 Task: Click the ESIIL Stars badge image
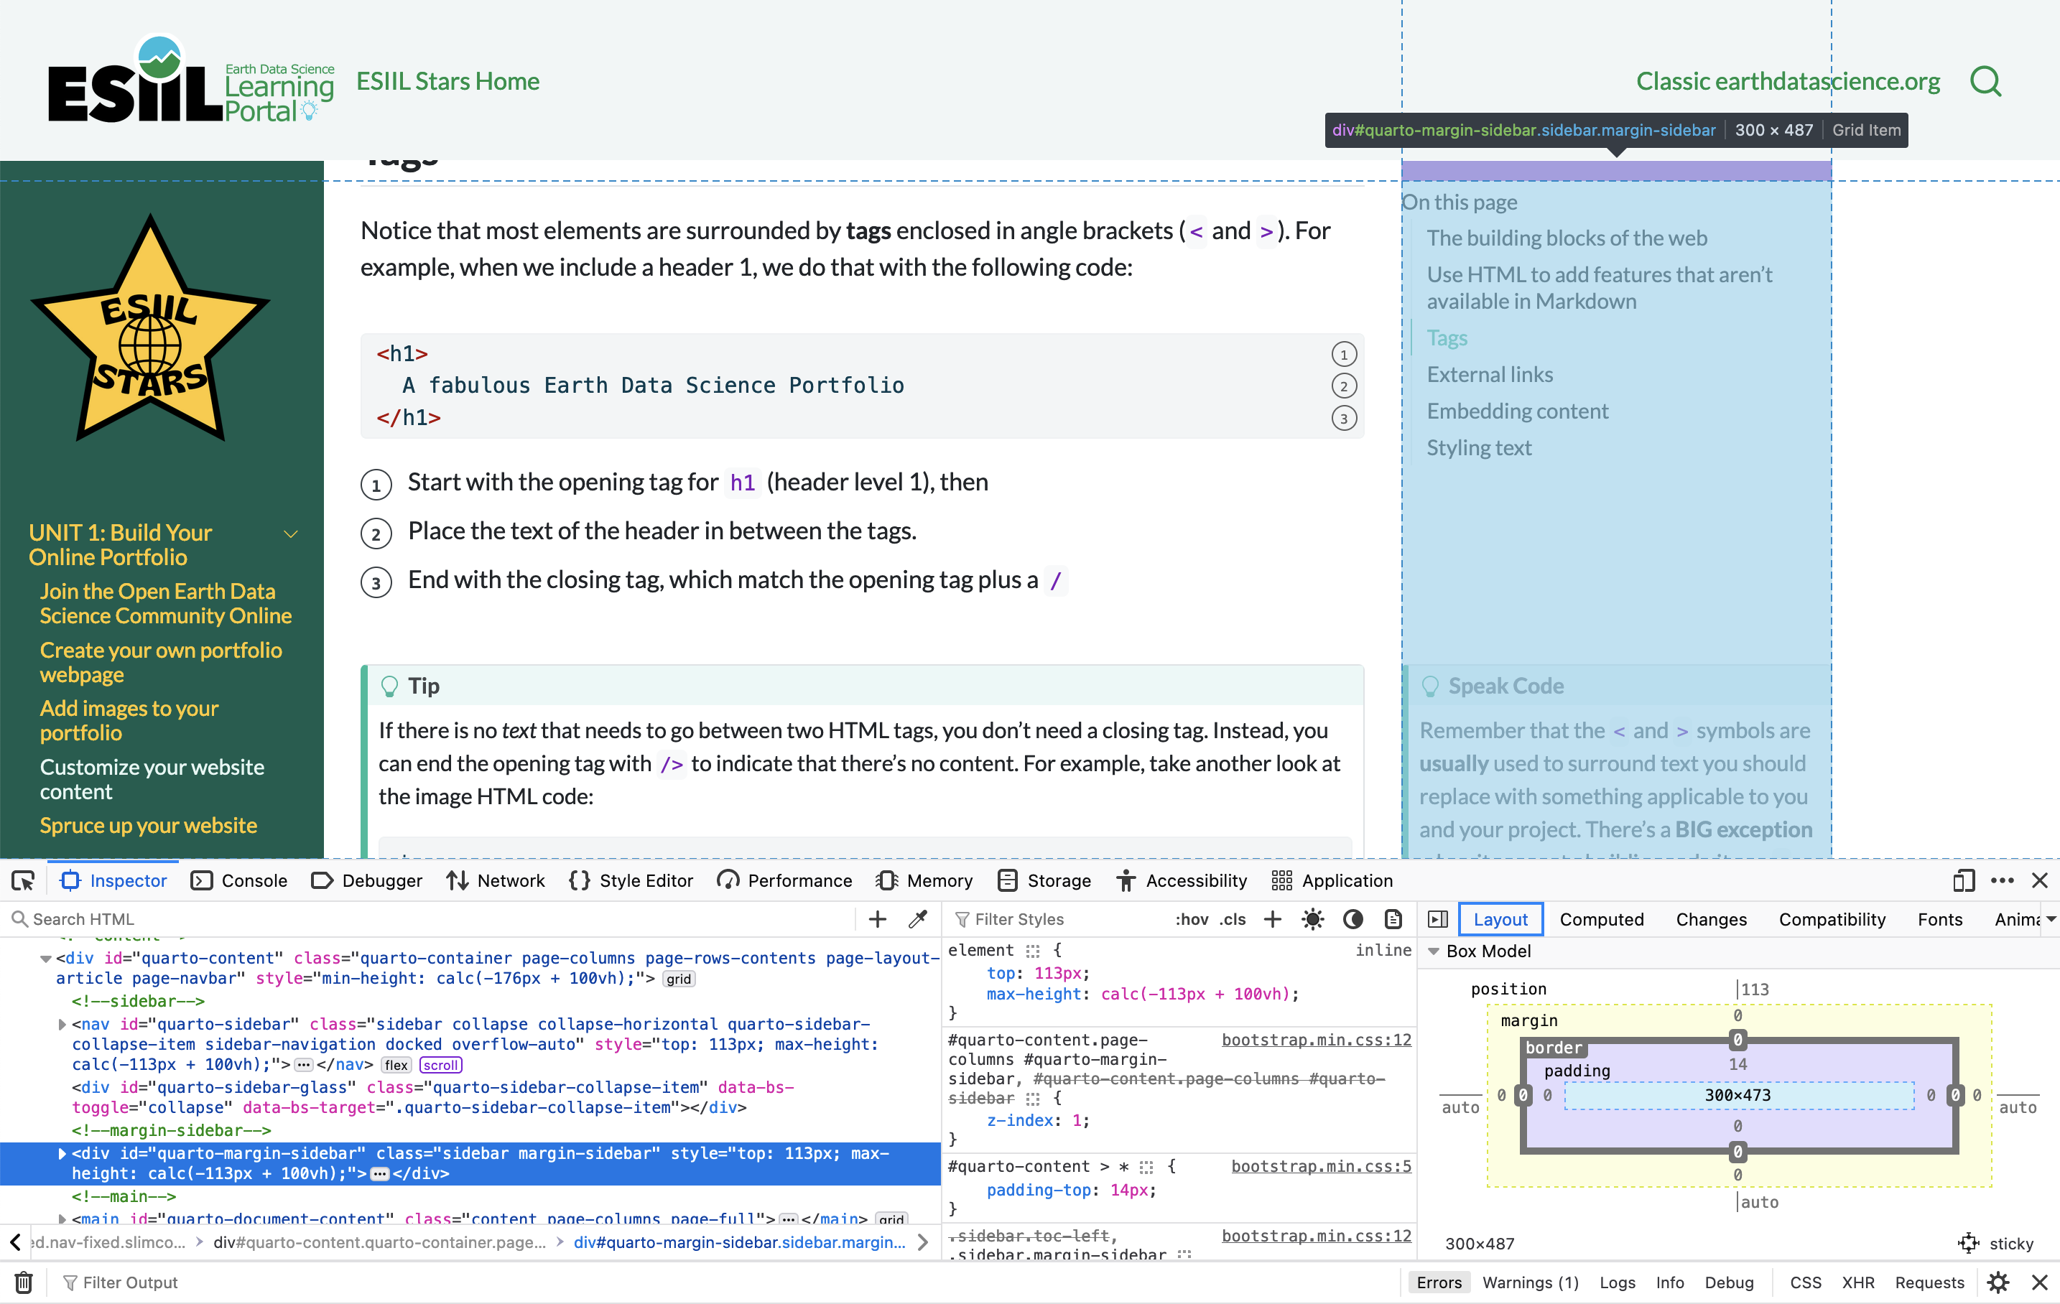(151, 328)
